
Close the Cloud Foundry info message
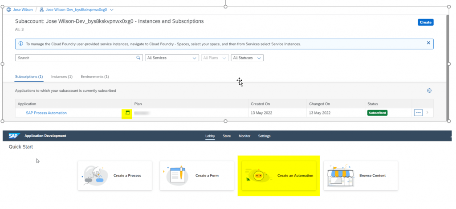(428, 43)
